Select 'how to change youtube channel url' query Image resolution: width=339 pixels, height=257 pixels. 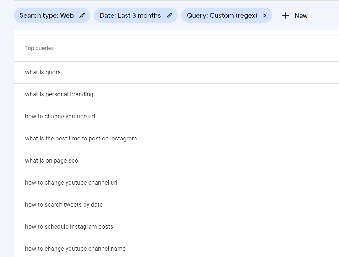71,183
